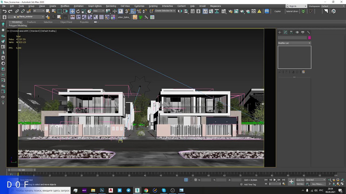Open the green trees plugin icon
Image resolution: width=346 pixels, height=194 pixels.
point(141,17)
